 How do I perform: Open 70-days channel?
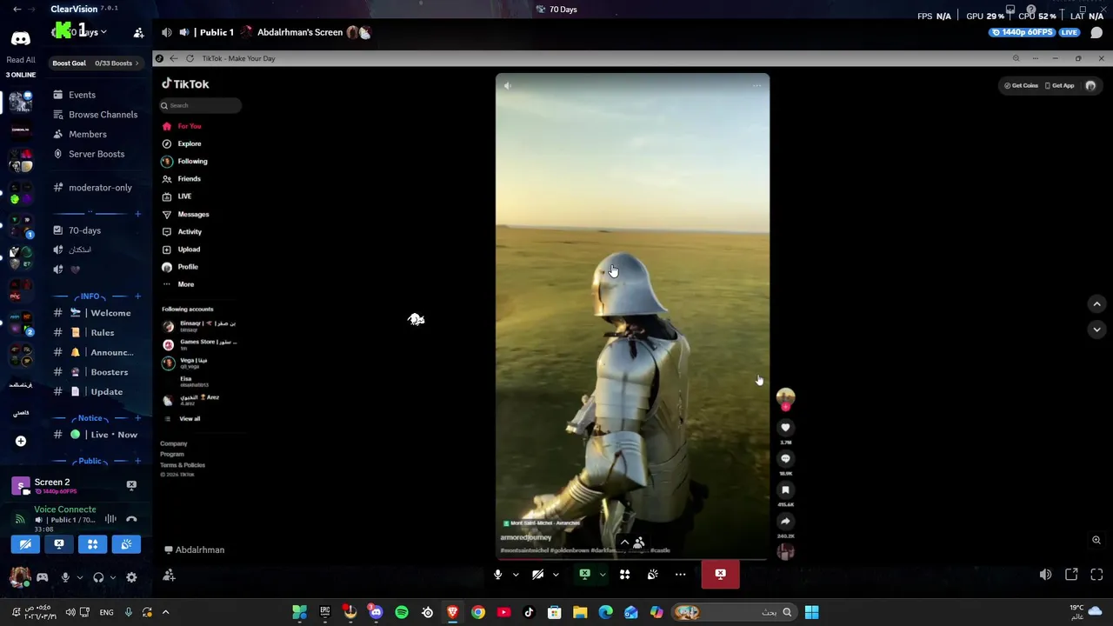coord(77,230)
